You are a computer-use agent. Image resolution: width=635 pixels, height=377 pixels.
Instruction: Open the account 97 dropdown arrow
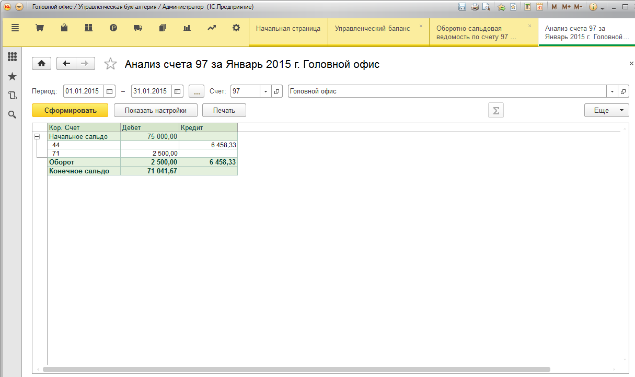point(265,91)
